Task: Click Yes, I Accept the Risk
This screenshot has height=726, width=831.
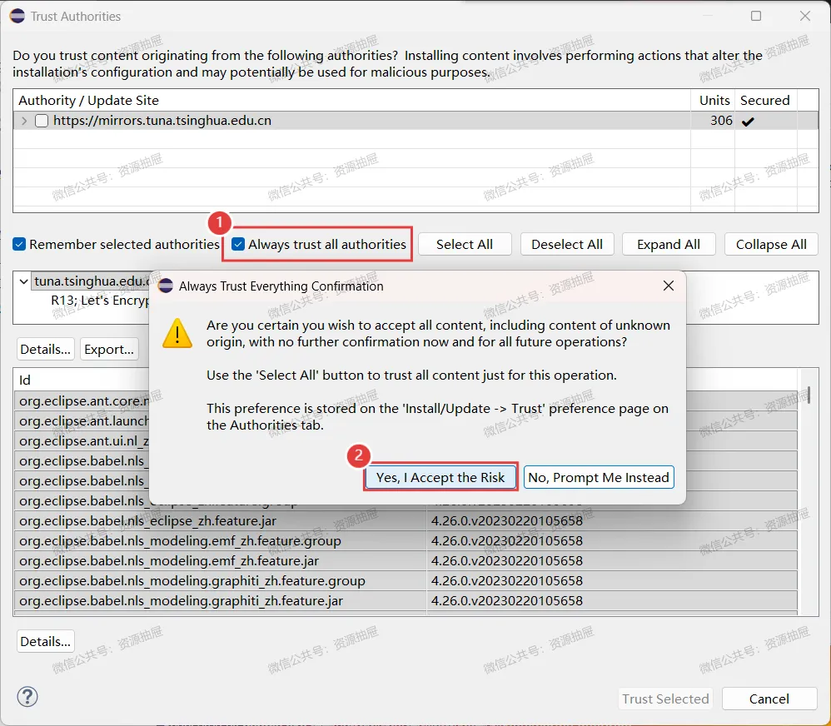Action: [440, 477]
